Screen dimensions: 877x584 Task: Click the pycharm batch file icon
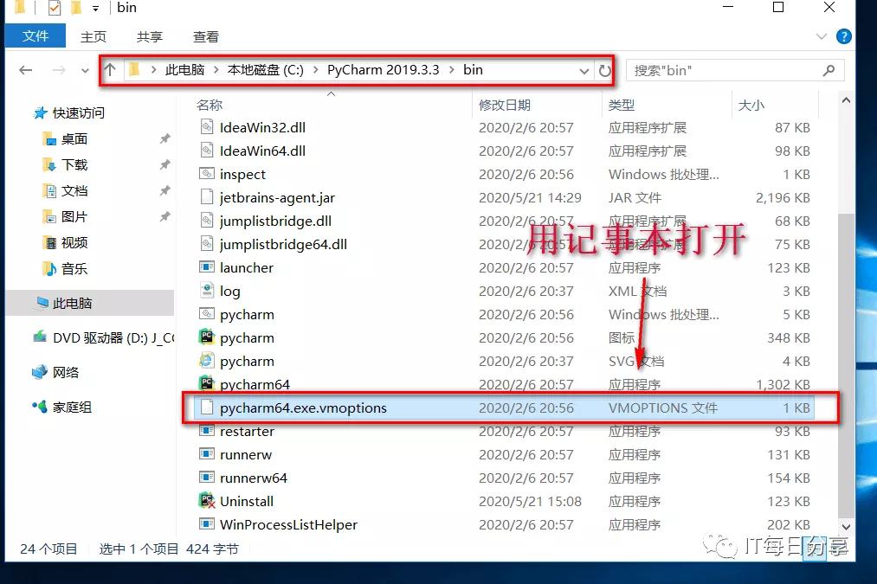click(207, 314)
